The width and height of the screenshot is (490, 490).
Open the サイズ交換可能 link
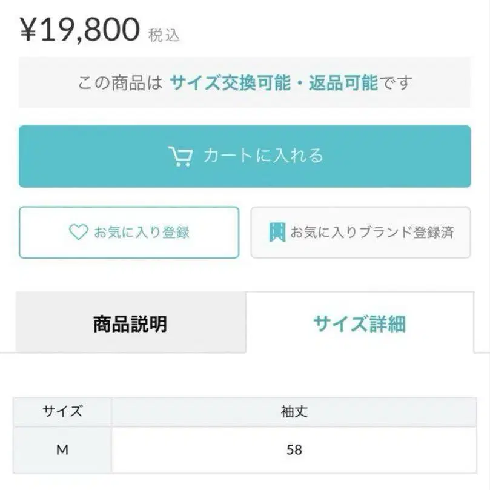pyautogui.click(x=230, y=83)
